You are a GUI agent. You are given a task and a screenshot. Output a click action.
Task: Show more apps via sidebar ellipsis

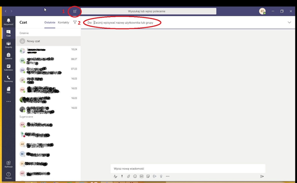8,102
